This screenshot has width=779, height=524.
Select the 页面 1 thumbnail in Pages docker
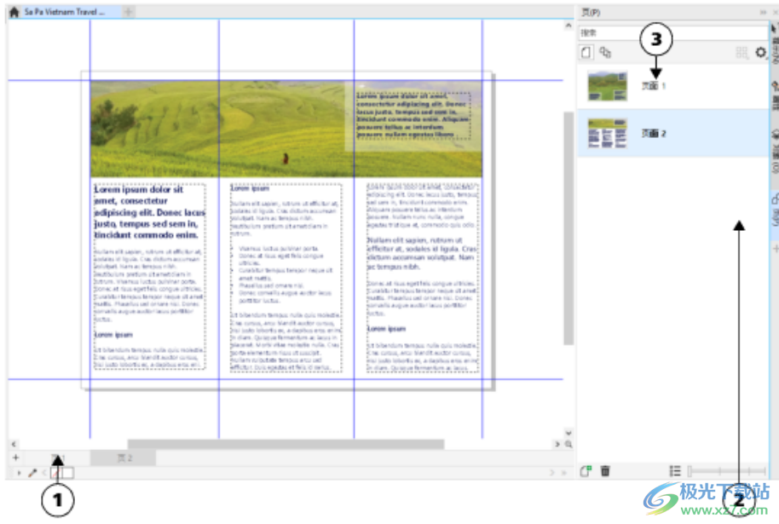coord(607,86)
